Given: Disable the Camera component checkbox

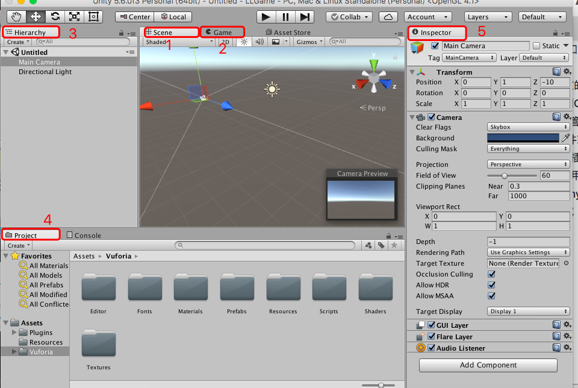Looking at the screenshot, I should [431, 117].
